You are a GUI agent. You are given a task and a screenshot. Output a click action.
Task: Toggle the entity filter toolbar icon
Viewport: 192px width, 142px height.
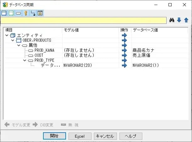[4, 13]
